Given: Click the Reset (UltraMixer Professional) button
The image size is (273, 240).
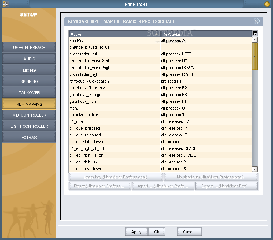Looking at the screenshot, I should coord(100,186).
